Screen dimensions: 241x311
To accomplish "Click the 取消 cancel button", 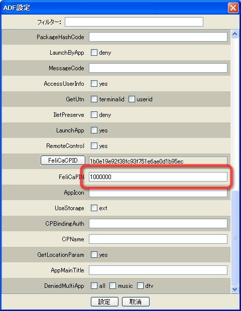I will pyautogui.click(x=136, y=301).
